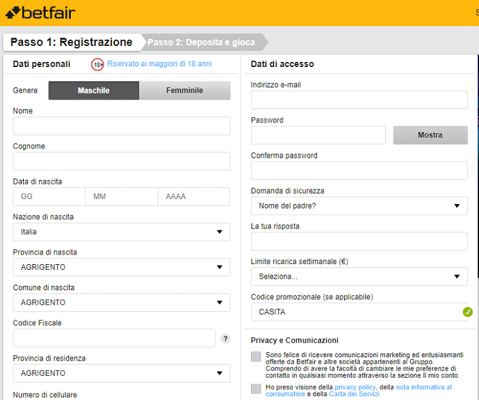Image resolution: width=479 pixels, height=400 pixels.
Task: Click the Dati personali heading
Action: [42, 64]
